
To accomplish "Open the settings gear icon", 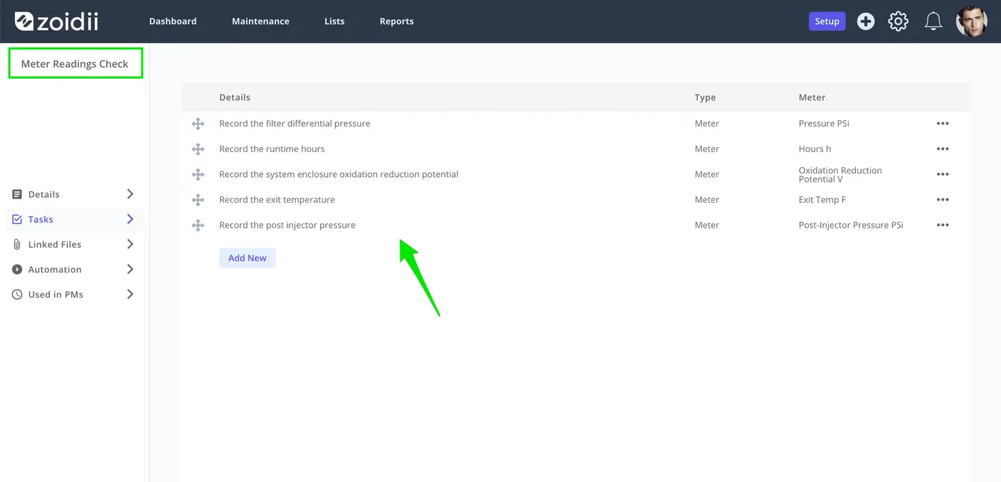I will pyautogui.click(x=898, y=21).
